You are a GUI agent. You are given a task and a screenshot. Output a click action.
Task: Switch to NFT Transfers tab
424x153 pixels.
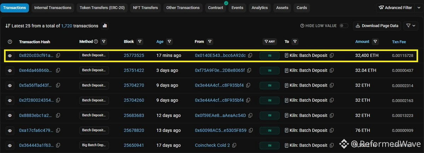click(145, 7)
